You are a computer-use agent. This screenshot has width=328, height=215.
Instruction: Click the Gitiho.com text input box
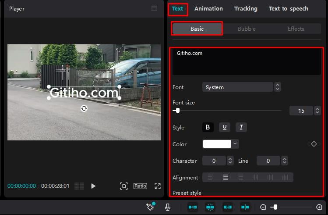[x=247, y=61]
